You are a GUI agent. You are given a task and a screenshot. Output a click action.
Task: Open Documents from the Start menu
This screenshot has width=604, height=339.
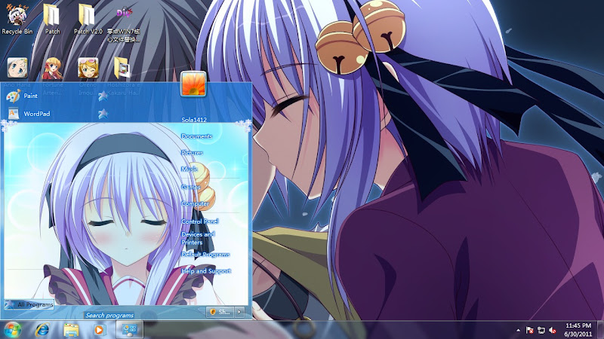pos(196,136)
